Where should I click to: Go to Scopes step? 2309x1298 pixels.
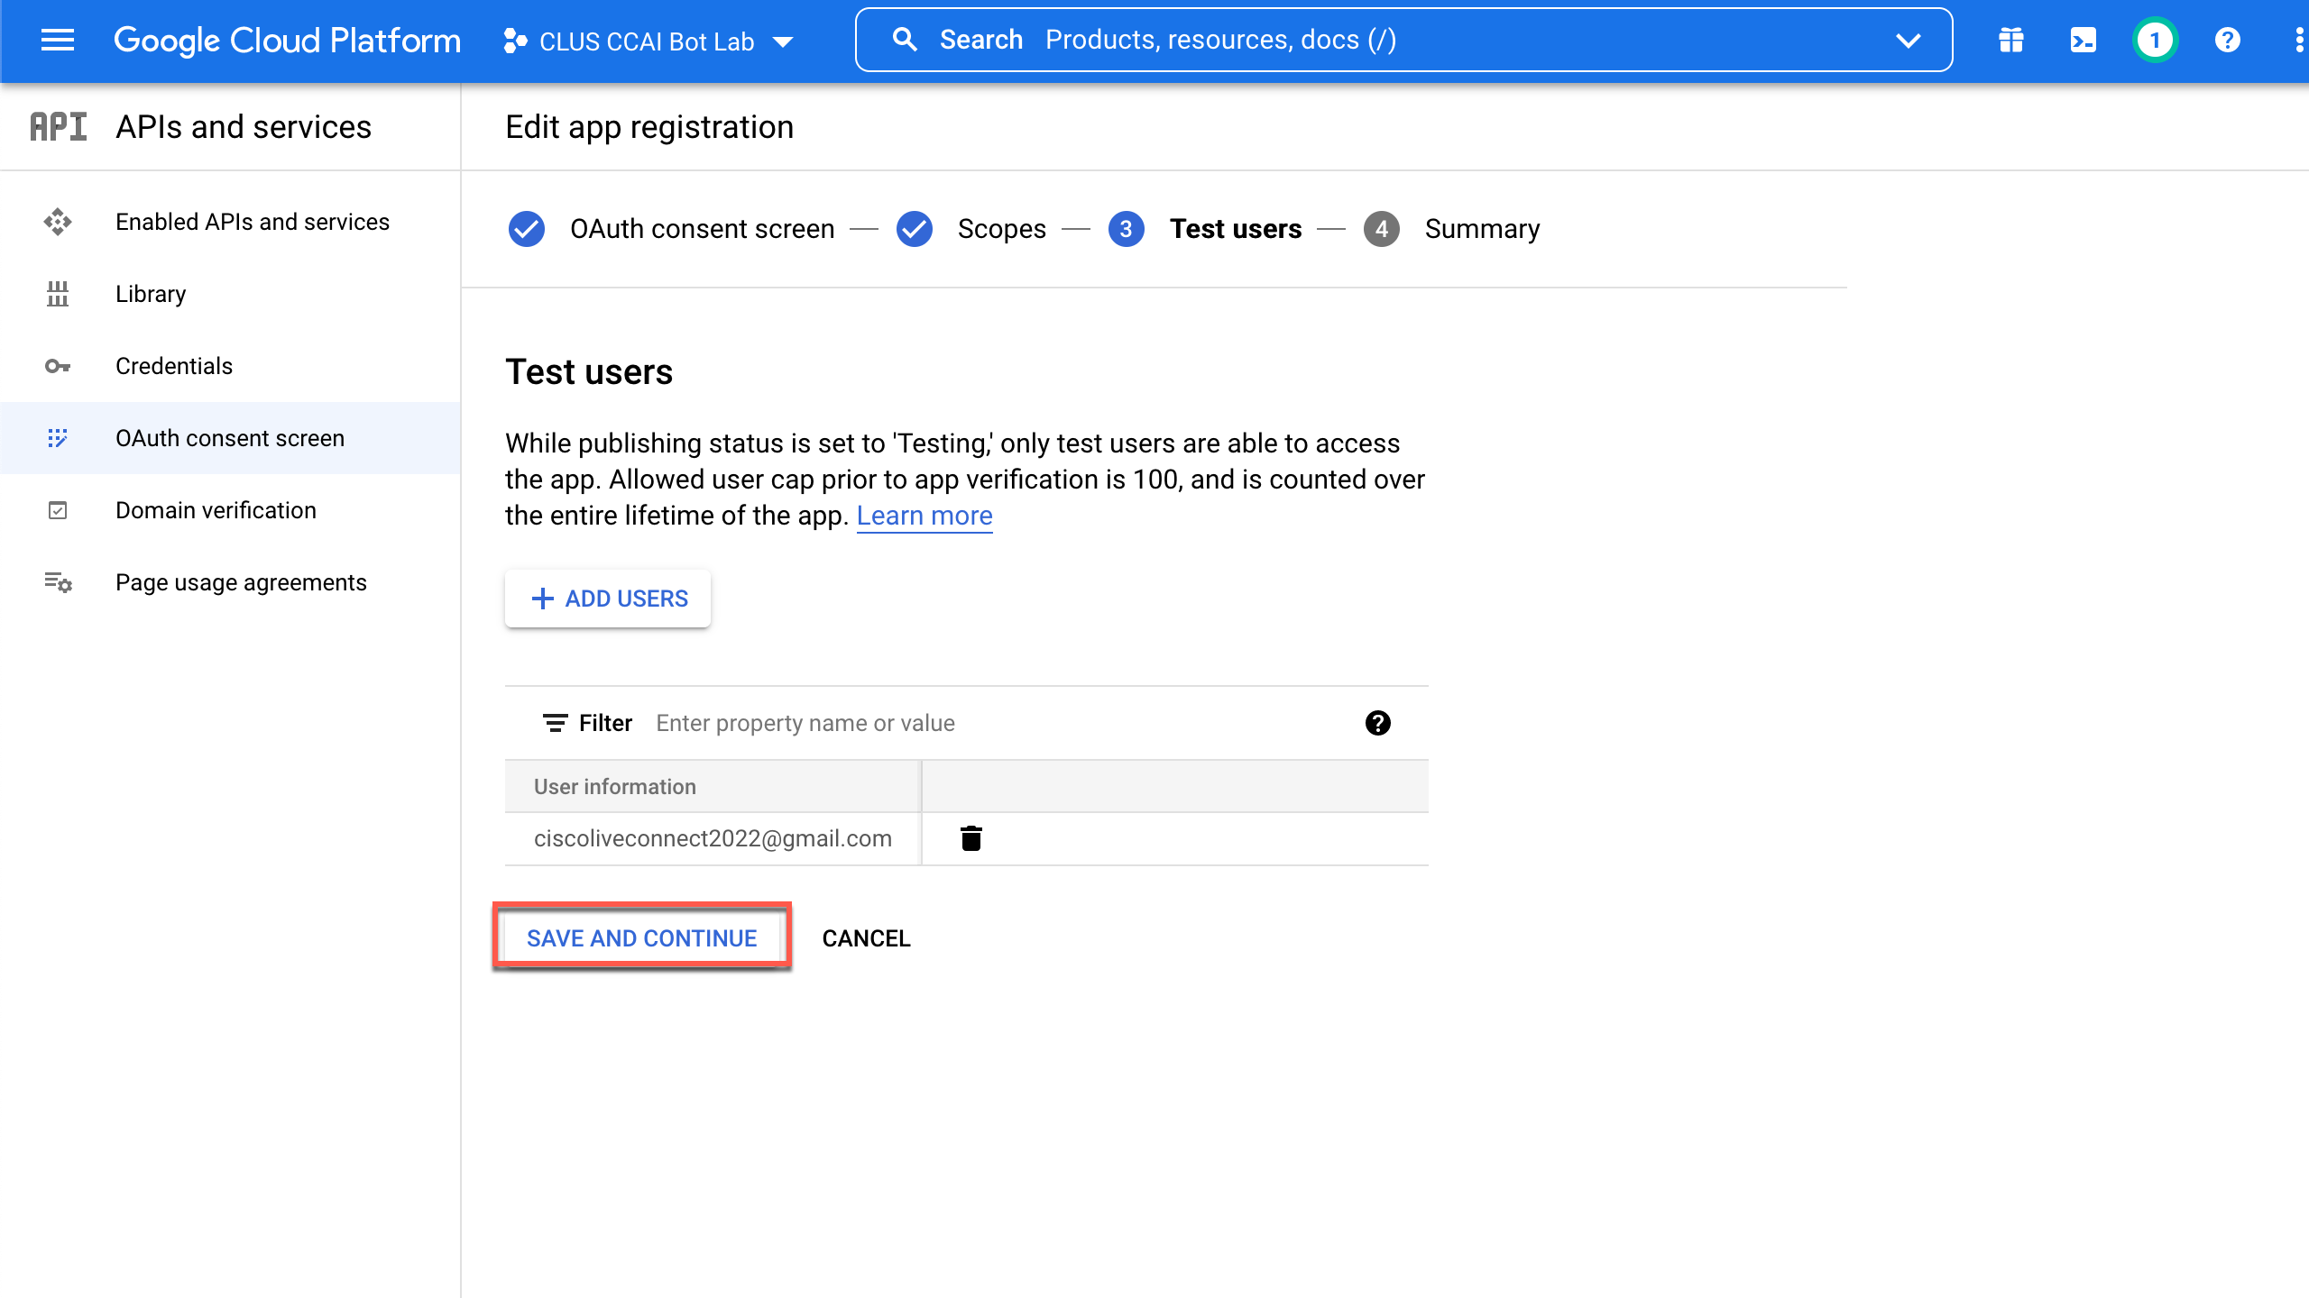(x=1002, y=229)
